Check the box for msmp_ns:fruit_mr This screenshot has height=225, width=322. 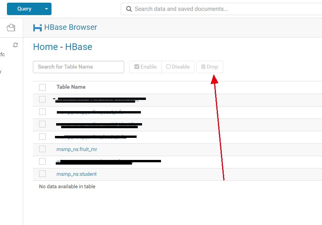[42, 149]
